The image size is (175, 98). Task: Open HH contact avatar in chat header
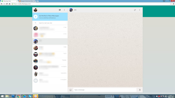(71, 10)
